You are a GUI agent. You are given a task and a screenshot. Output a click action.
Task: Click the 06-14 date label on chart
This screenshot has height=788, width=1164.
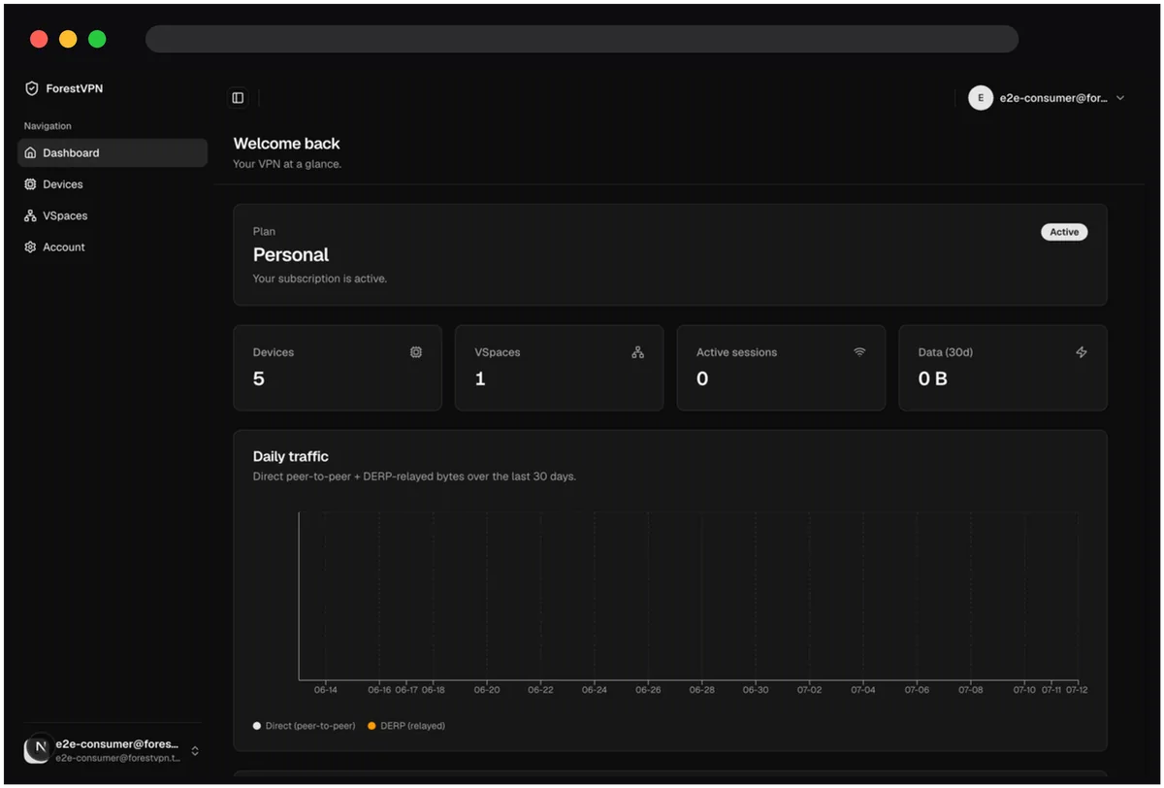[326, 690]
